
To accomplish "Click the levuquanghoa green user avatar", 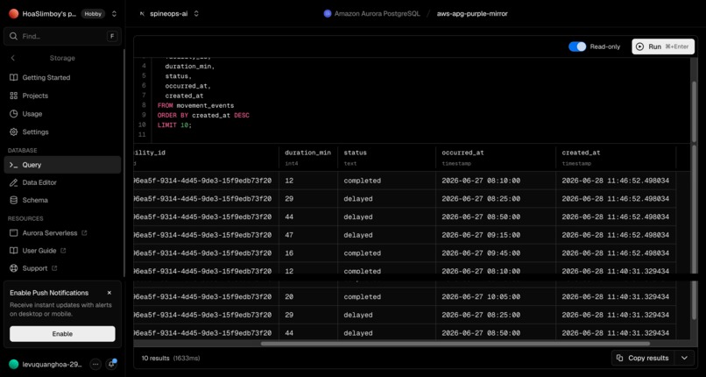I will point(13,364).
